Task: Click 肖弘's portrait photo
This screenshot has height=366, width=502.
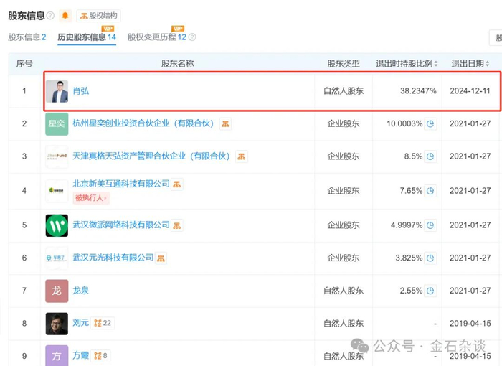Action: [x=57, y=91]
